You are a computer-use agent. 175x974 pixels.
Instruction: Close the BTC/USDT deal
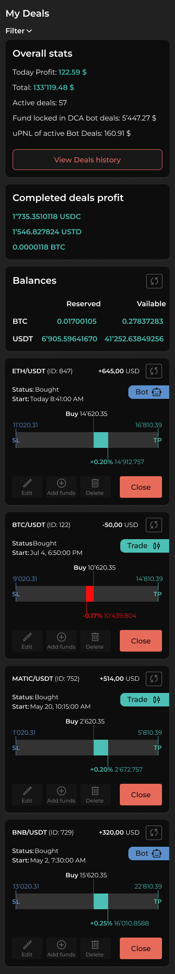(x=141, y=641)
